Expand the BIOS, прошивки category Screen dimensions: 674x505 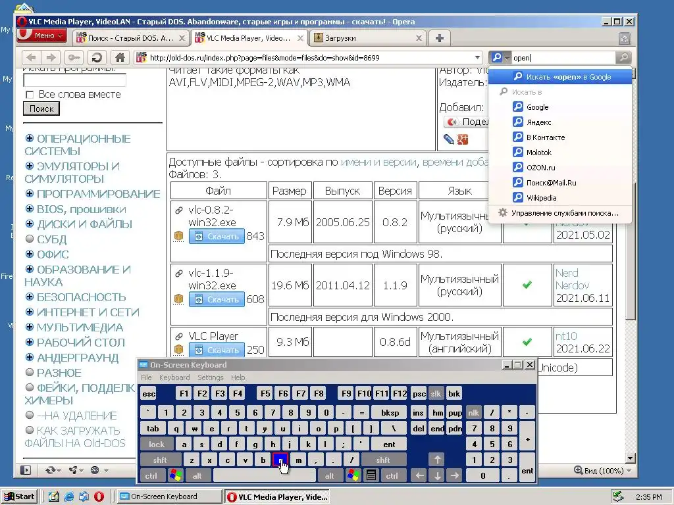coord(30,208)
